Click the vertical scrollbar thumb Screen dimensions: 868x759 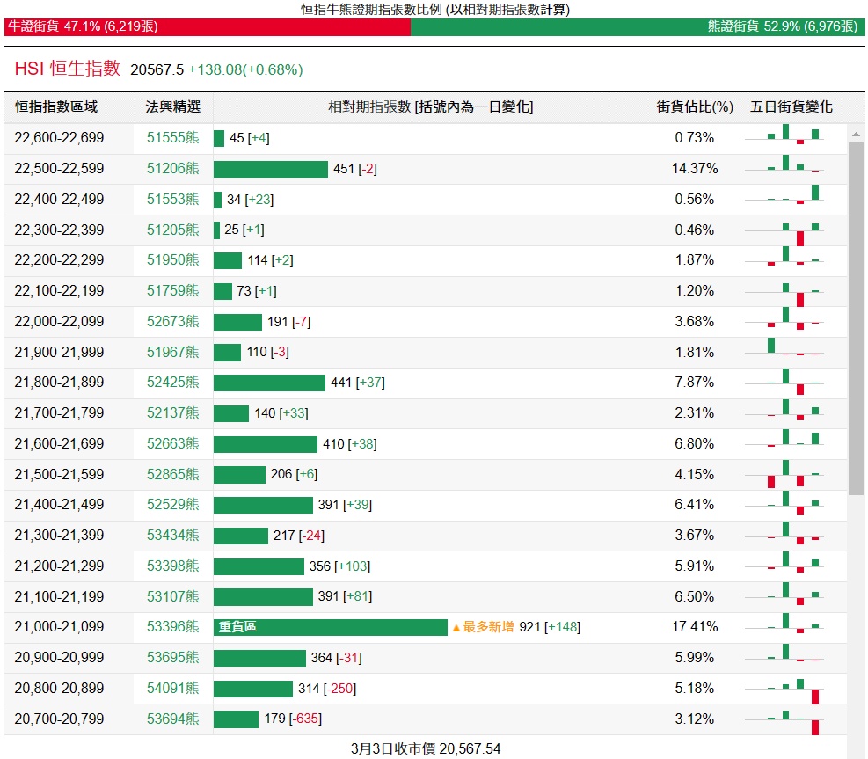855,317
